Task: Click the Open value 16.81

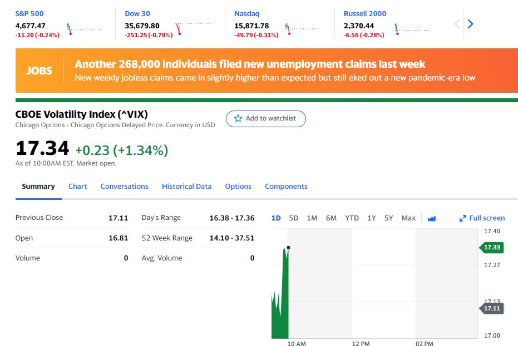Action: click(119, 238)
